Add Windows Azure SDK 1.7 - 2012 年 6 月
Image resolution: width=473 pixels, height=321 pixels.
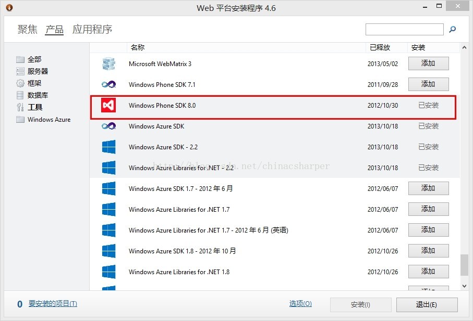tap(428, 188)
